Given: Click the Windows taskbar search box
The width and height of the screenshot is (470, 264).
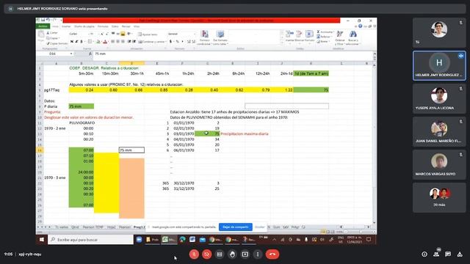Looking at the screenshot, I should click(90, 240).
